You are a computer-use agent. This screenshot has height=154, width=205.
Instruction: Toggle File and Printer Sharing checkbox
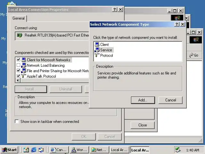point(18,71)
